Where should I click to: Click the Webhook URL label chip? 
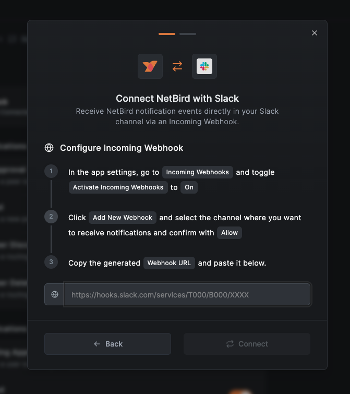(169, 263)
